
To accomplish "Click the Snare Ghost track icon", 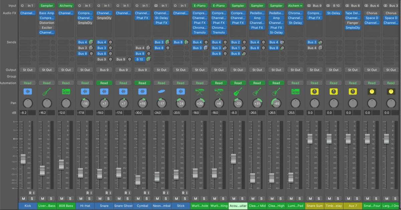I will pos(123,92).
